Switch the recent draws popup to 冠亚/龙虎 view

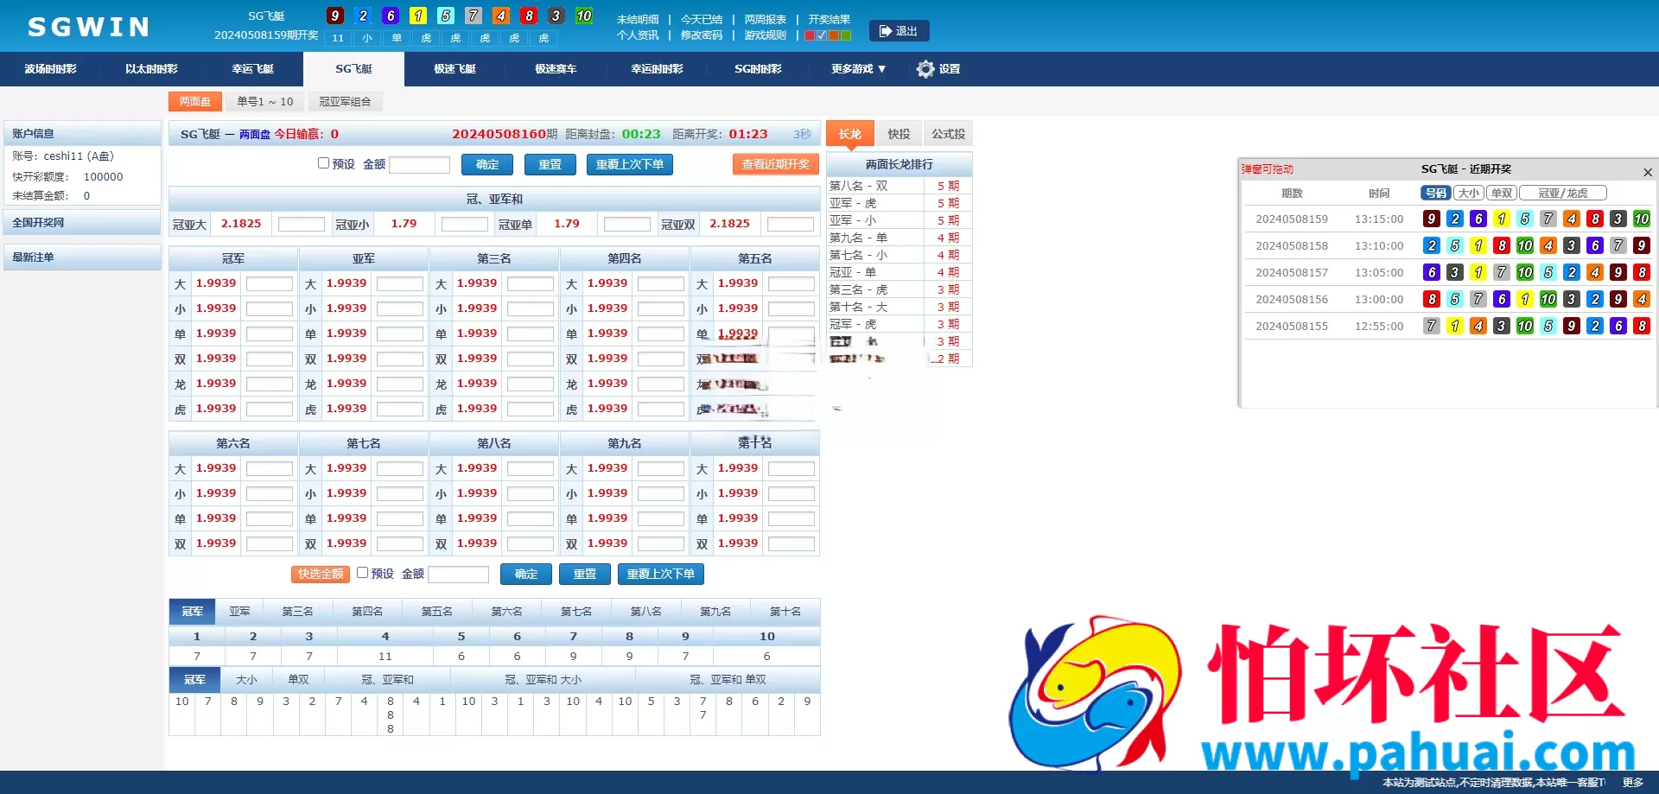coord(1563,194)
